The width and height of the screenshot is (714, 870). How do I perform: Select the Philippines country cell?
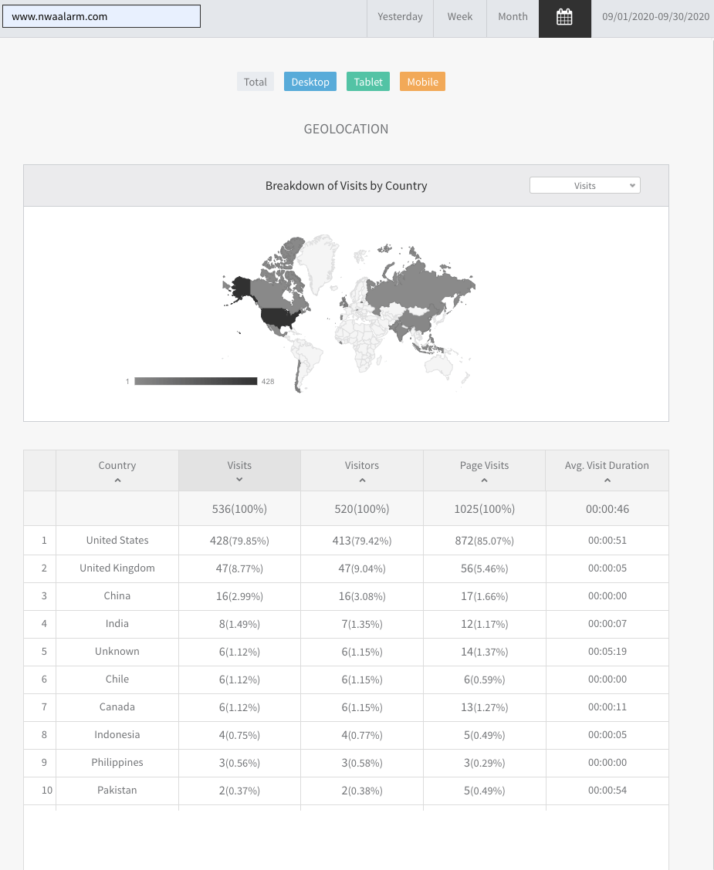pos(117,762)
